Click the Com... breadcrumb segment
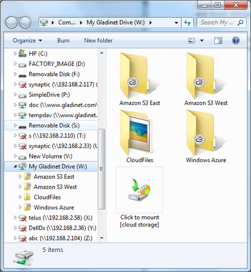Screen dimensions: 251x272 67,22
